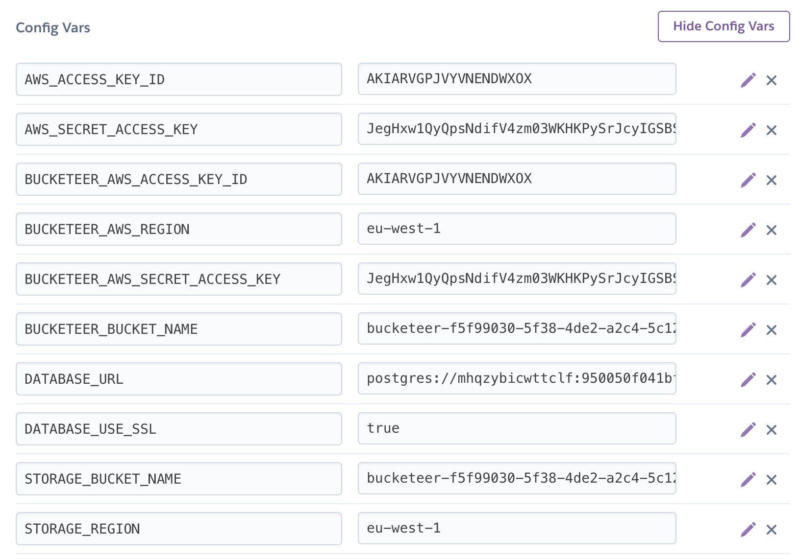Edit BUCKETEER_AWS_SECRET_ACCESS_KEY using pencil icon
The image size is (799, 559).
(x=748, y=279)
